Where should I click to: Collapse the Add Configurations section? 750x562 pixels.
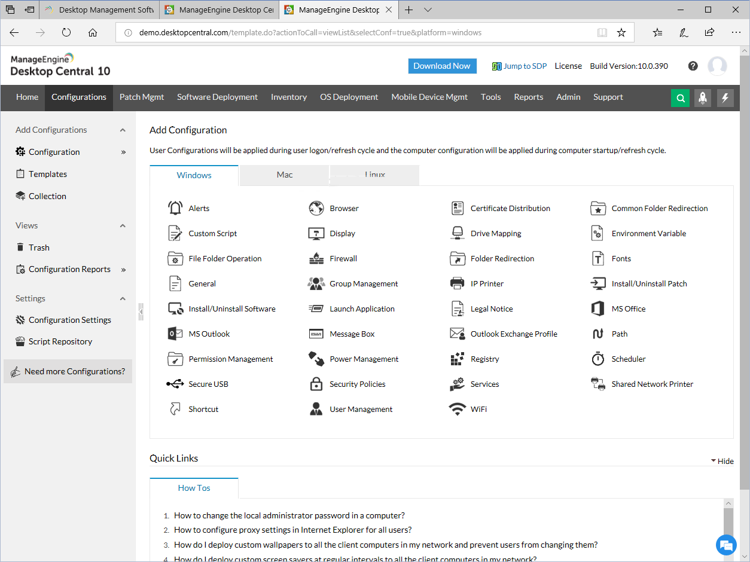click(x=123, y=130)
